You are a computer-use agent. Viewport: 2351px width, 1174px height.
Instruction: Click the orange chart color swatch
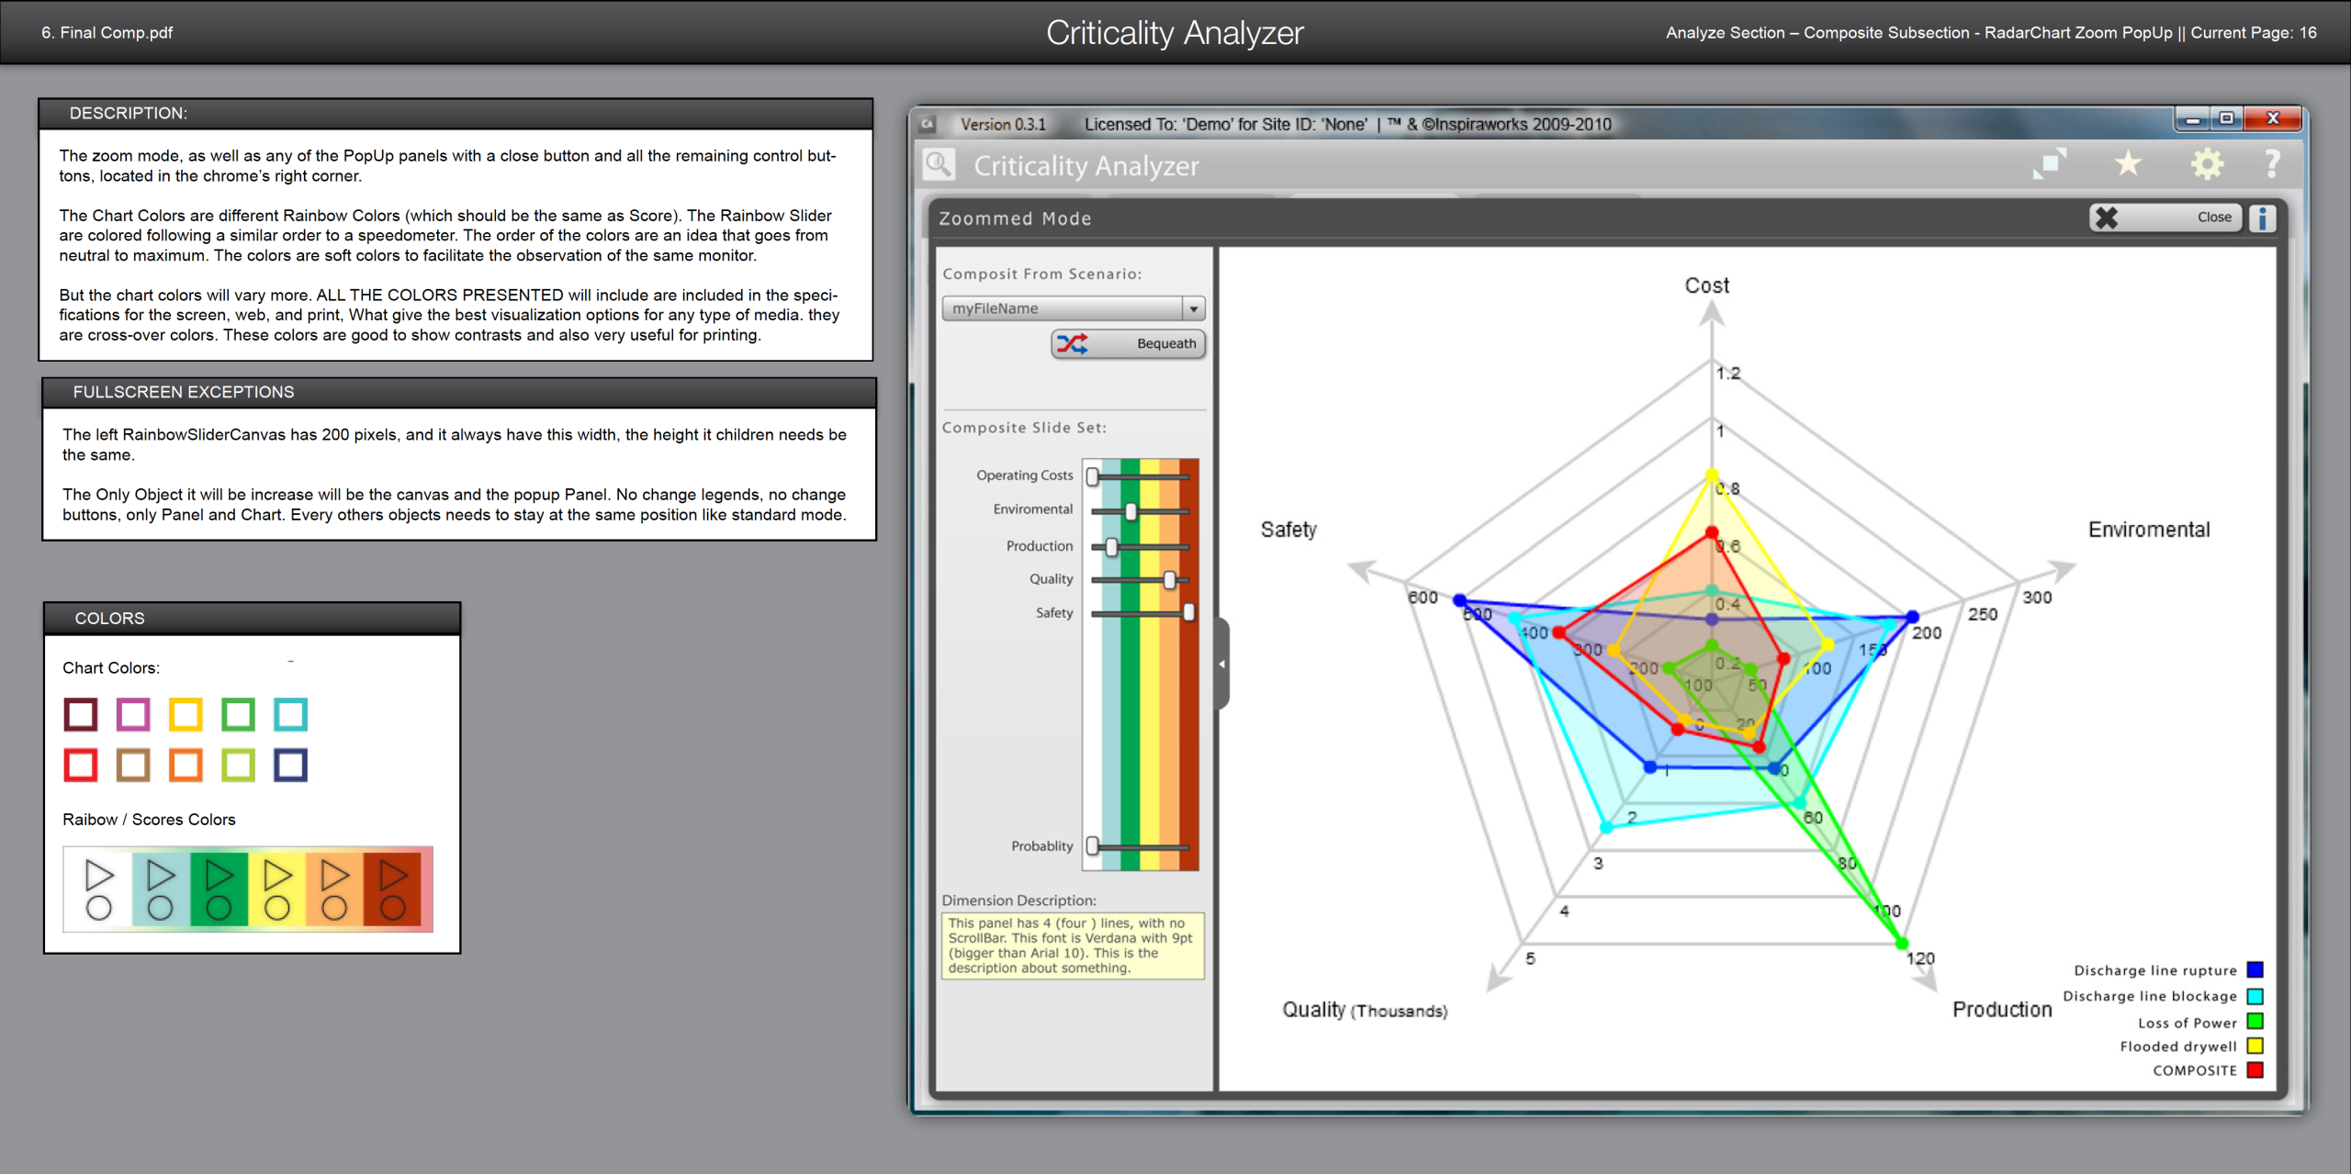186,765
